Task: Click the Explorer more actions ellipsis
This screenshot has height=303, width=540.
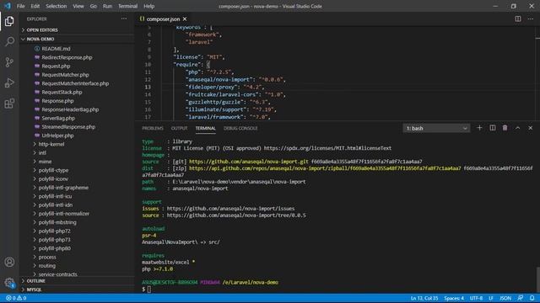Action: click(x=124, y=19)
